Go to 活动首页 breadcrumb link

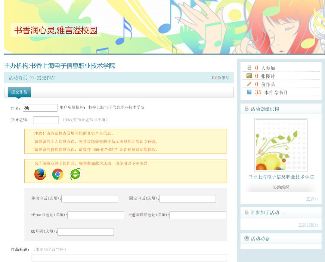click(18, 78)
